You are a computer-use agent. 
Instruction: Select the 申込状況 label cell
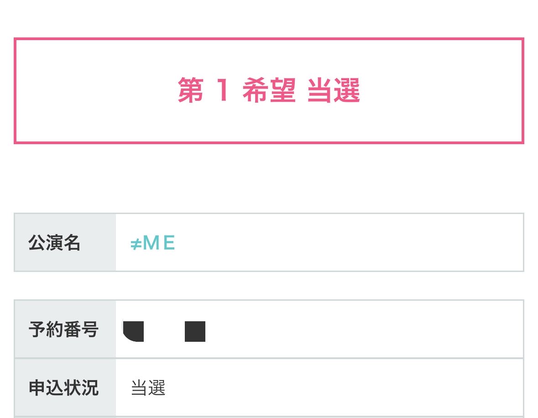(x=65, y=387)
